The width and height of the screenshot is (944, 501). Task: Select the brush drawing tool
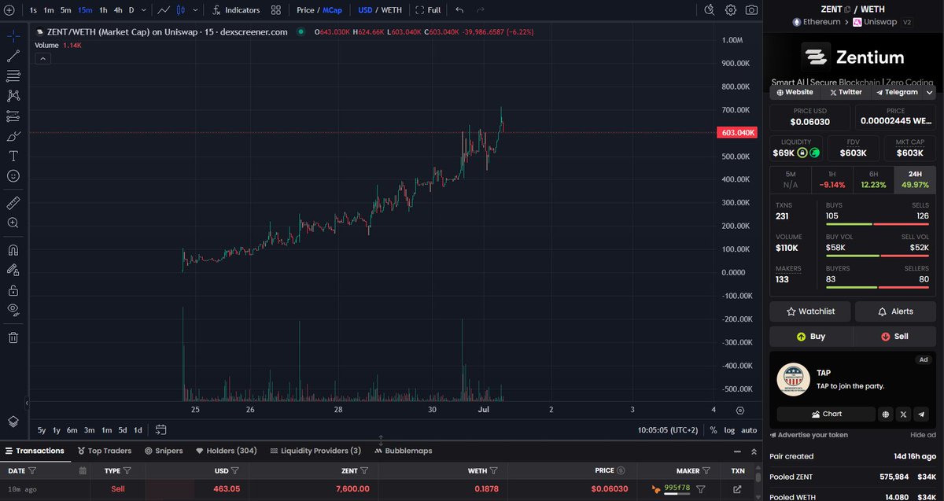(13, 136)
